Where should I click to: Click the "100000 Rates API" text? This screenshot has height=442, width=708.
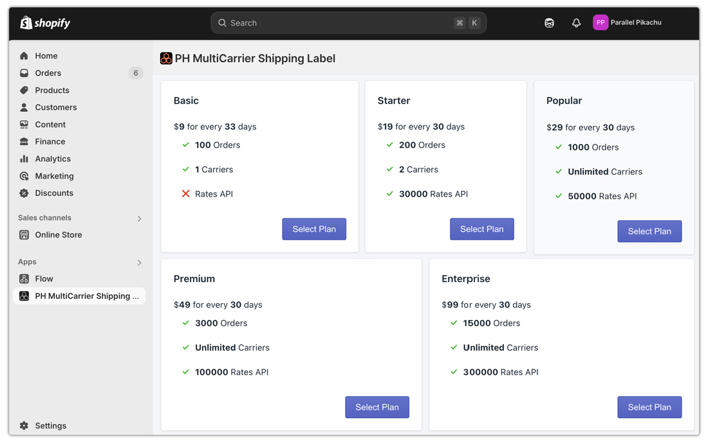pos(232,372)
